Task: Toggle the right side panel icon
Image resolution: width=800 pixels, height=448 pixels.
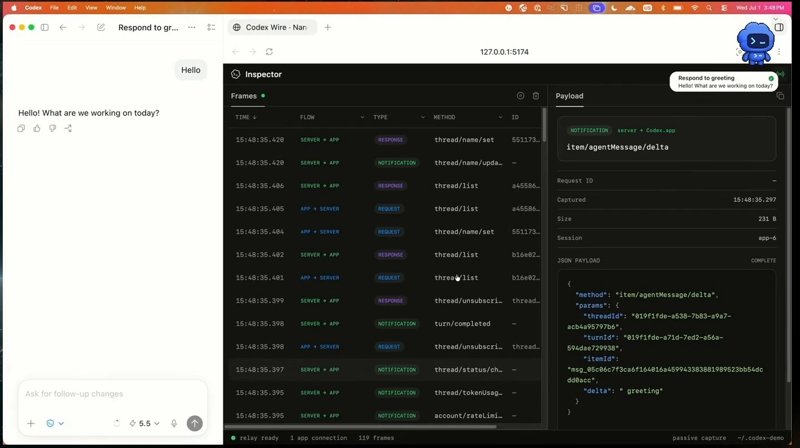Action: (x=779, y=27)
